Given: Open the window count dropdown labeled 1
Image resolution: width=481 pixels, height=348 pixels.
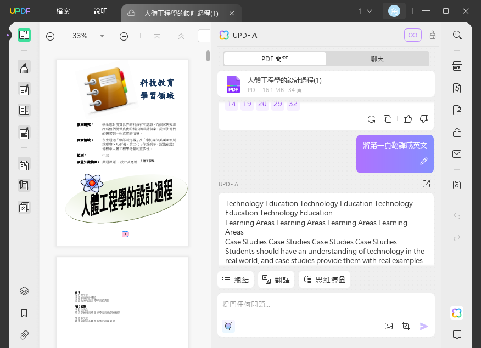Looking at the screenshot, I should click(366, 11).
